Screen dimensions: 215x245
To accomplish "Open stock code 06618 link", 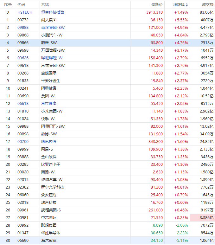I will (x=23, y=104).
